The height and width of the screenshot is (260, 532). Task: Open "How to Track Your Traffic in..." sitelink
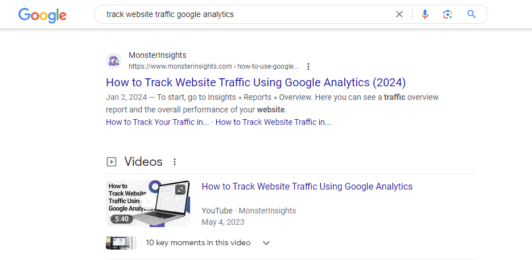coord(157,122)
